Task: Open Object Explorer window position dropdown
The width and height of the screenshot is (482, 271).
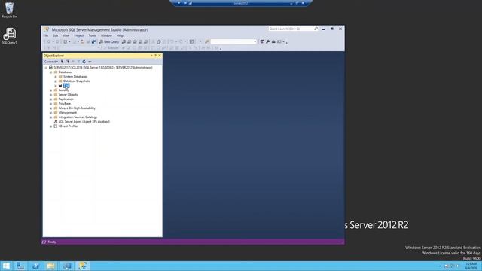Action: tap(151, 56)
